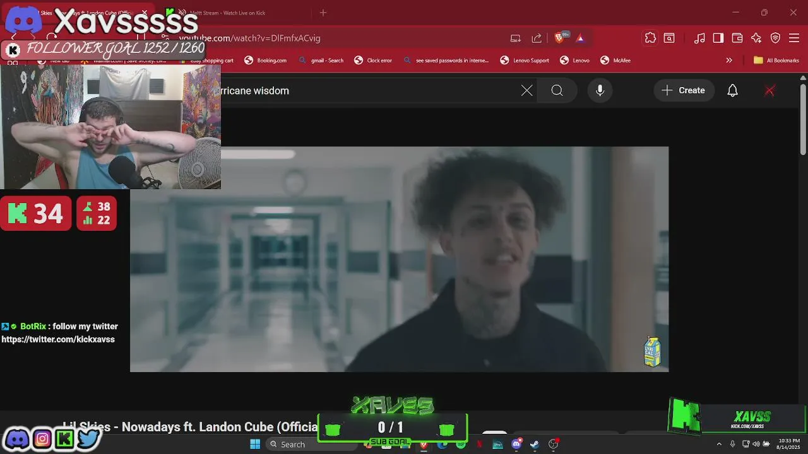Click the YouTube video player
Viewport: 808px width, 454px height.
(x=399, y=259)
